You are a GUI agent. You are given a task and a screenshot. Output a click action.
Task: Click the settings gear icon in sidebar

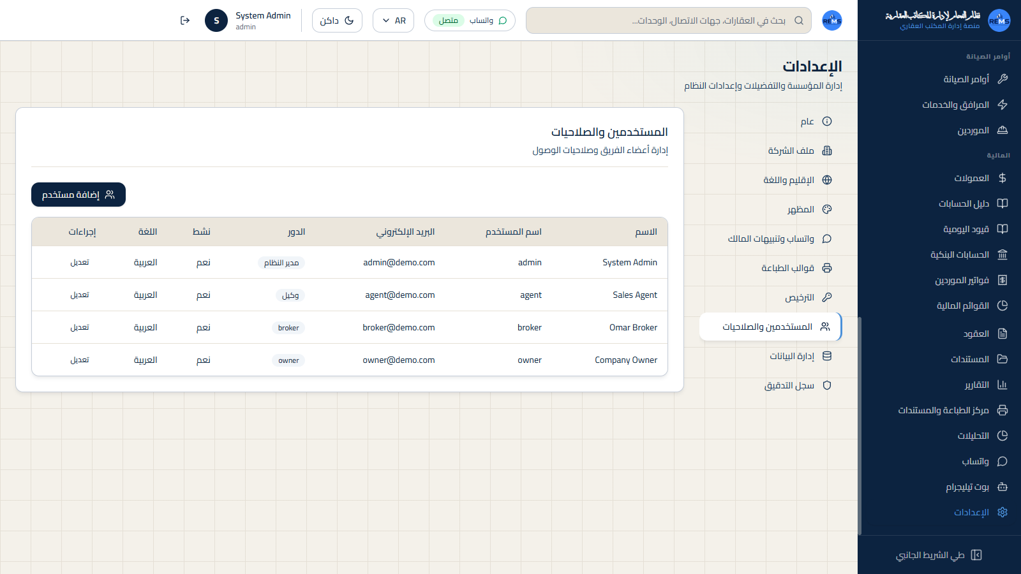click(1002, 512)
